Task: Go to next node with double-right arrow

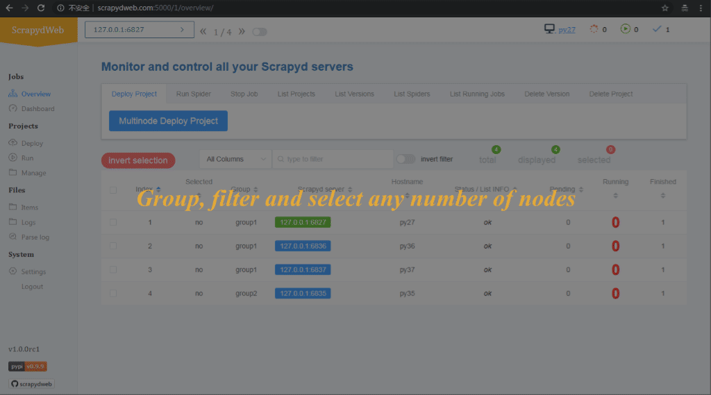Action: [x=242, y=31]
